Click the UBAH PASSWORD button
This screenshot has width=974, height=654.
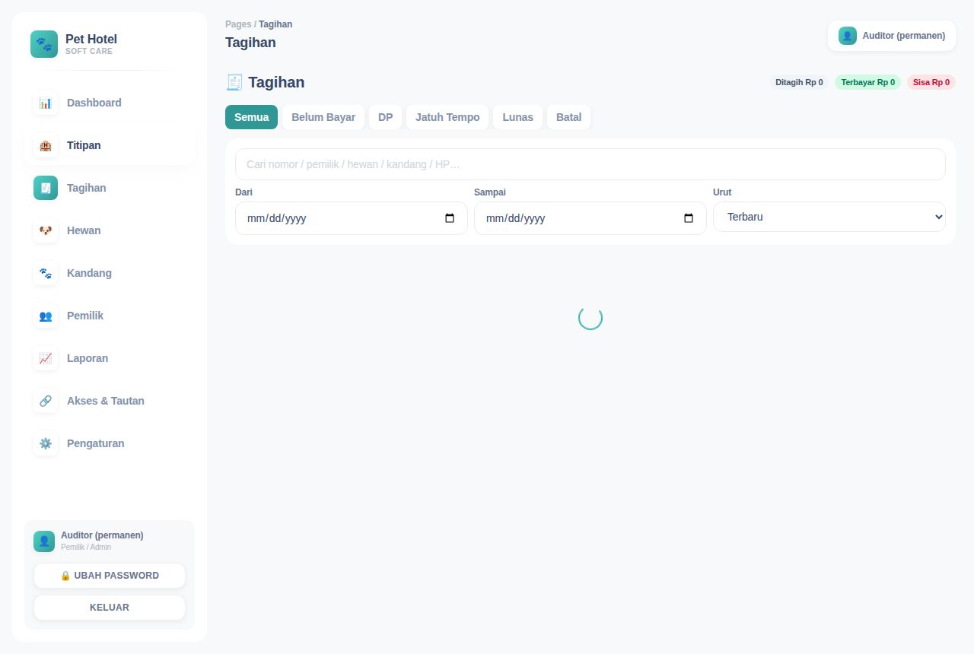(x=110, y=576)
